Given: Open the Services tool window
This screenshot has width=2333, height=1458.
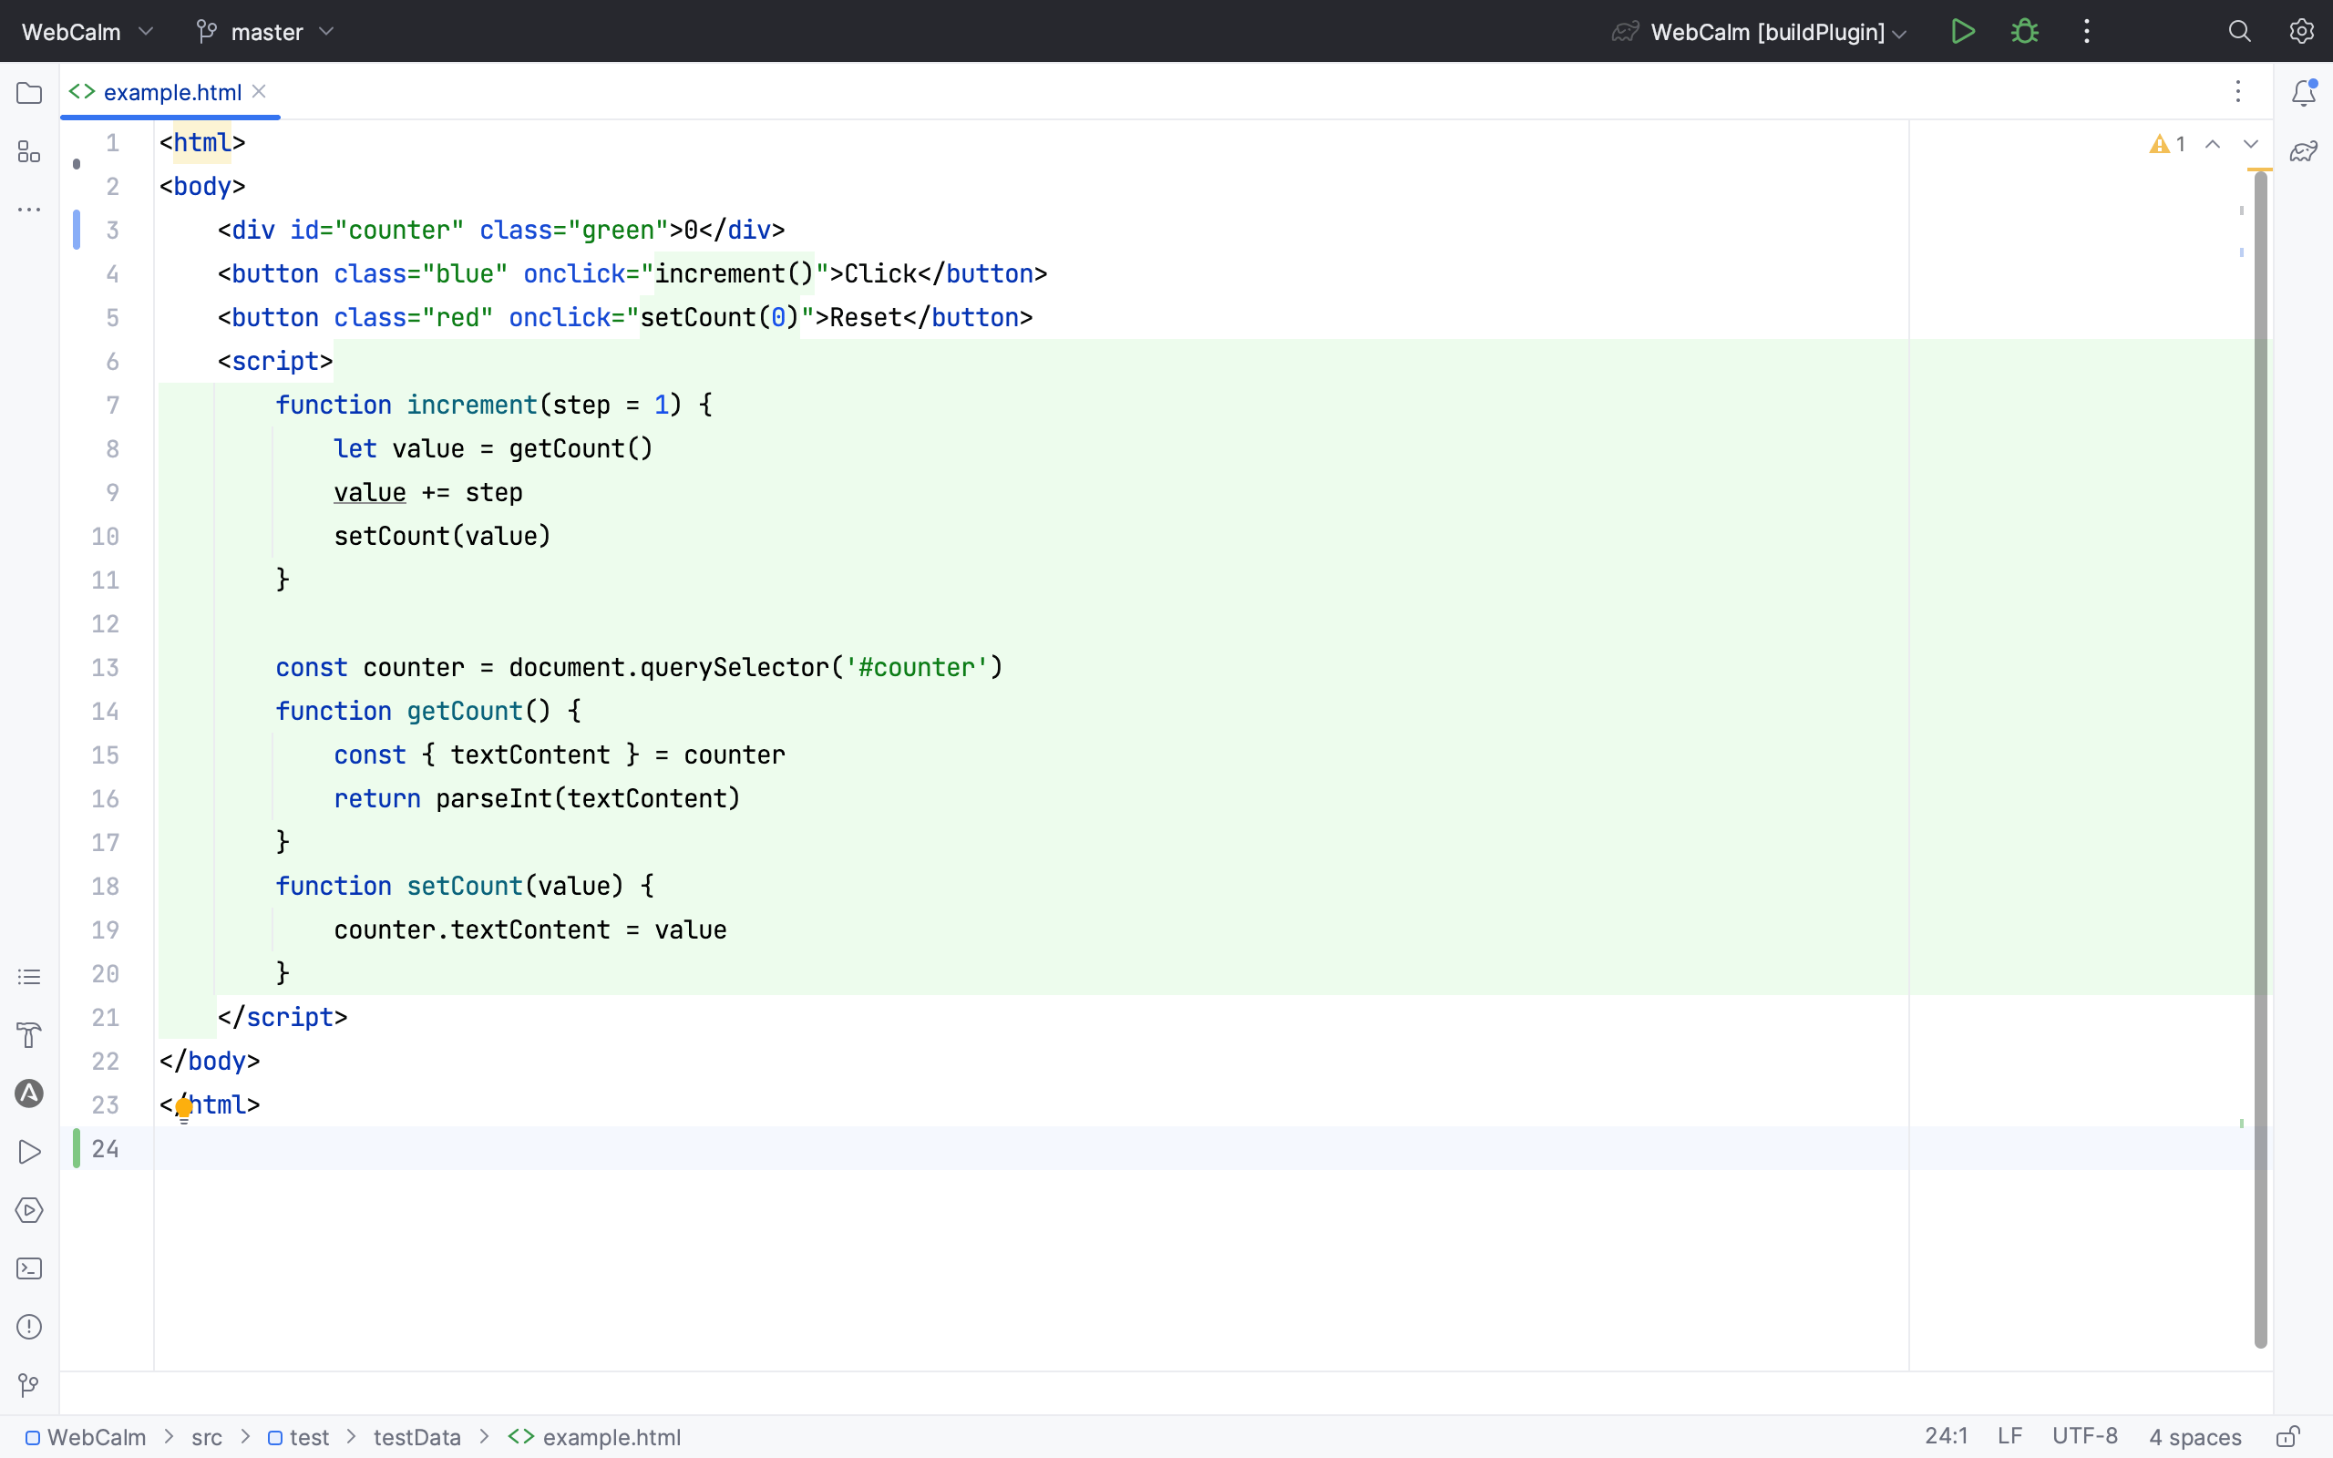Looking at the screenshot, I should [29, 1210].
